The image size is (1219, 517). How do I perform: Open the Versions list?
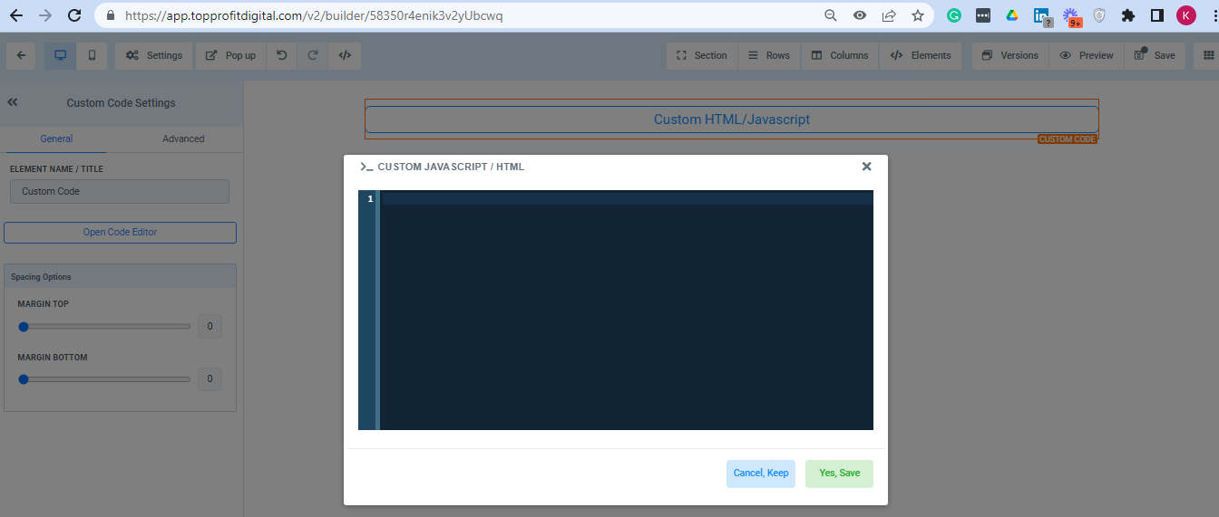1010,55
